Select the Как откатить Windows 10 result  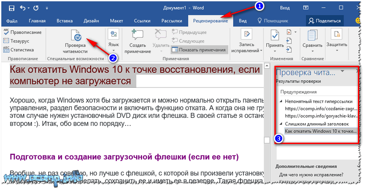(320, 131)
